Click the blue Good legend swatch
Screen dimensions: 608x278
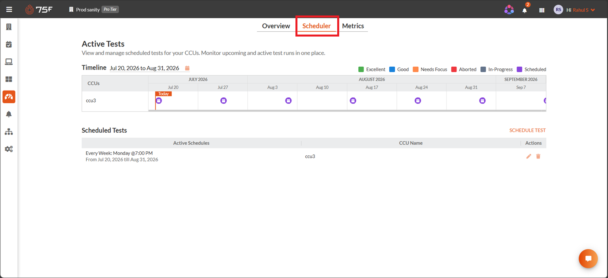pyautogui.click(x=392, y=69)
